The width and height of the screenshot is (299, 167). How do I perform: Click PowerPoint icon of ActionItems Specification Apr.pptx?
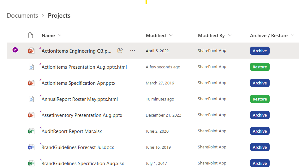(x=31, y=83)
